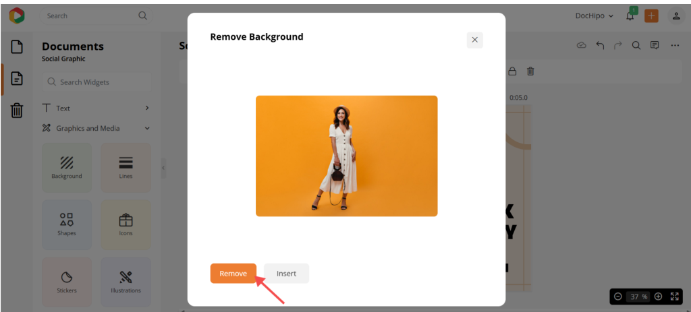Open the user profile avatar
Viewport: 691px width, 312px height.
pyautogui.click(x=676, y=16)
